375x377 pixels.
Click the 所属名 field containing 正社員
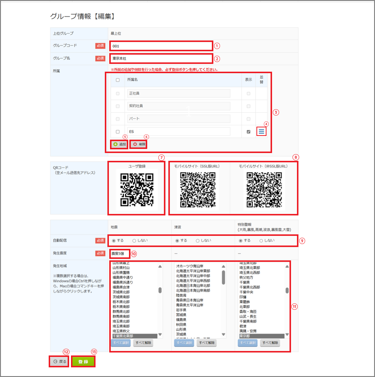[x=178, y=93]
